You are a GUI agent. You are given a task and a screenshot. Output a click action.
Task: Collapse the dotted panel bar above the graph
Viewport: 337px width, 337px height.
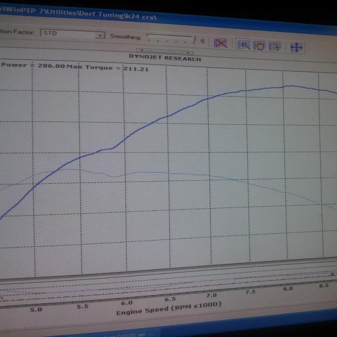[x=165, y=51]
